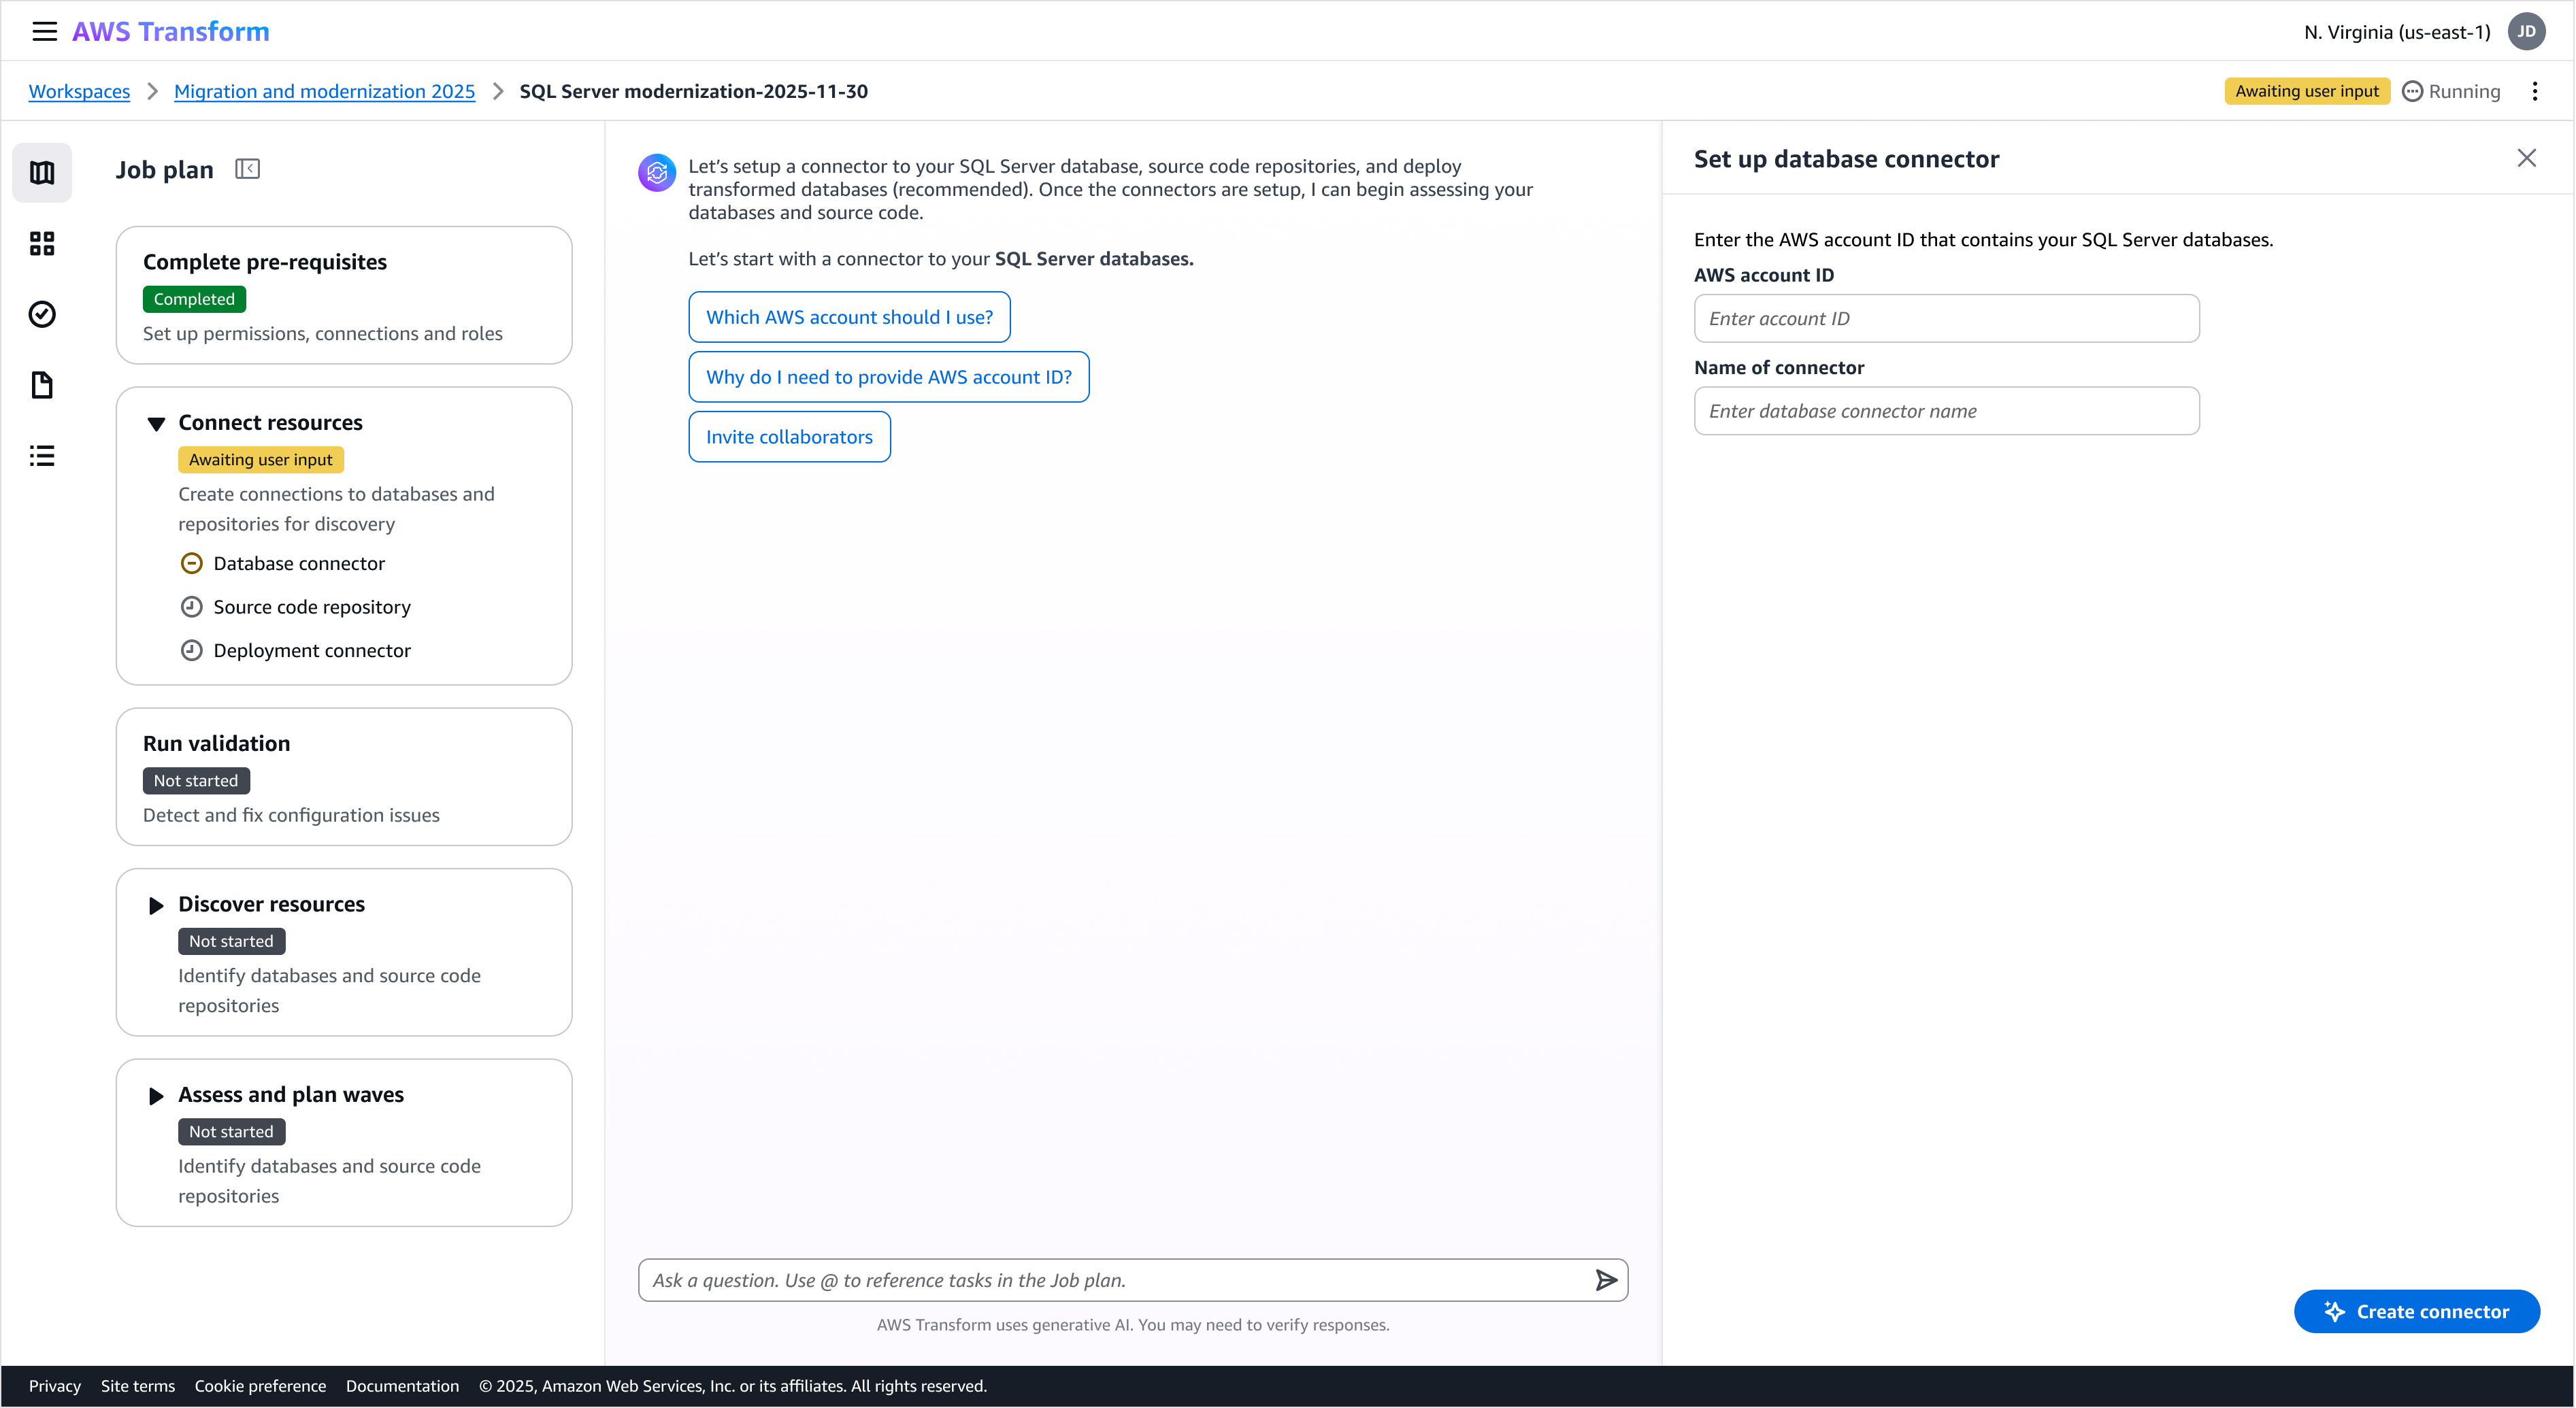Image resolution: width=2576 pixels, height=1408 pixels.
Task: Close the Set up database connector panel
Action: pos(2526,158)
